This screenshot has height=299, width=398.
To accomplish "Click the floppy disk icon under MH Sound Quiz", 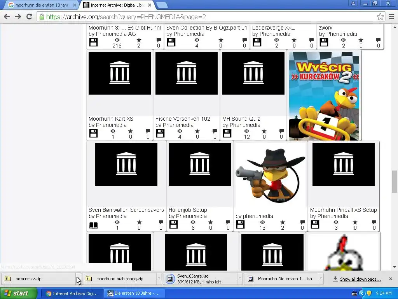I will pyautogui.click(x=227, y=134).
